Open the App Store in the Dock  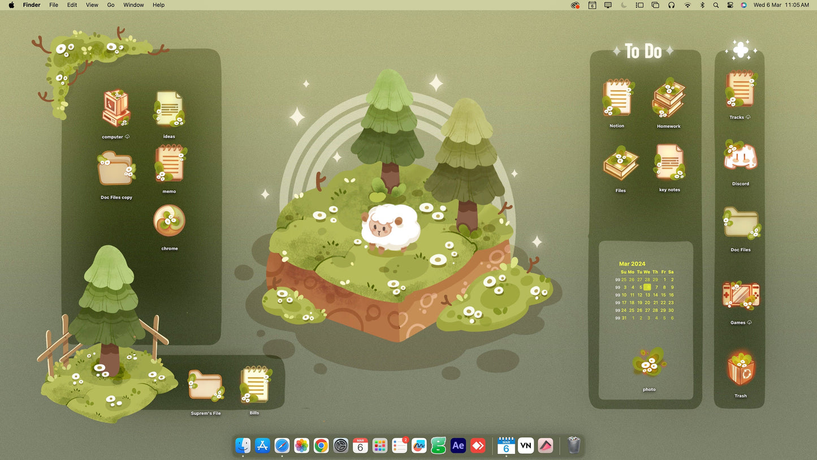coord(262,446)
